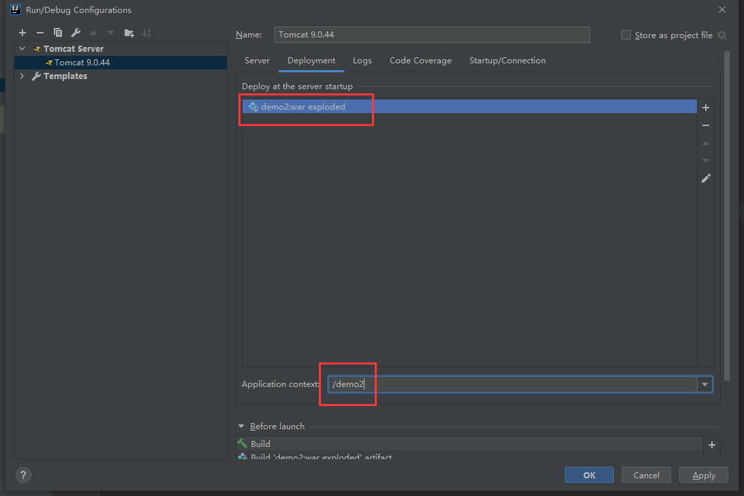Collapse the Tomcat Server tree node
This screenshot has width=744, height=496.
pos(22,48)
